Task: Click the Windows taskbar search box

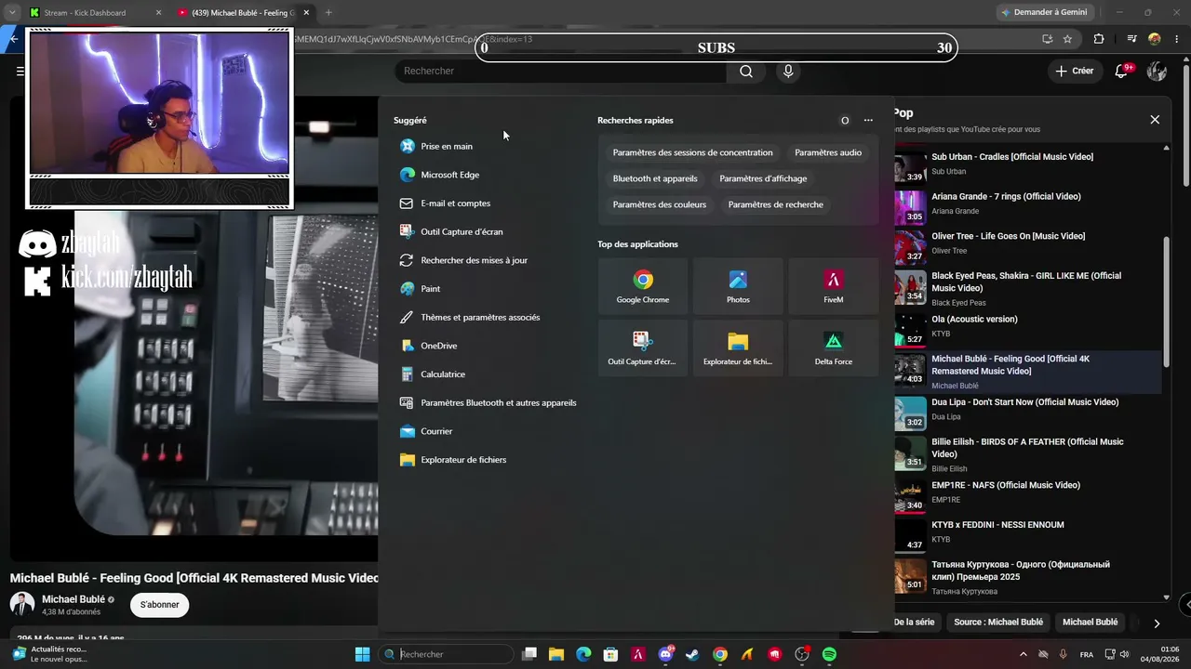Action: click(x=447, y=654)
